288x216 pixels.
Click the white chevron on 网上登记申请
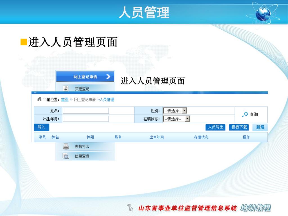click(108, 76)
